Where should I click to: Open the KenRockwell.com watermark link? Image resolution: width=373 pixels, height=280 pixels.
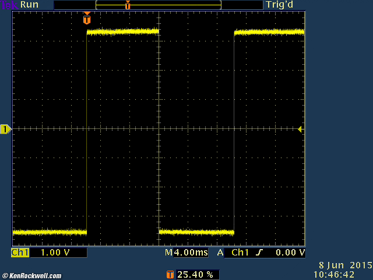(31, 276)
